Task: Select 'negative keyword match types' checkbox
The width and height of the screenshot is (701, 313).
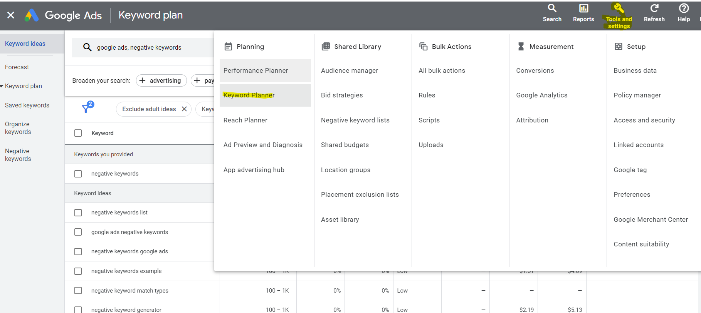Action: coord(78,291)
